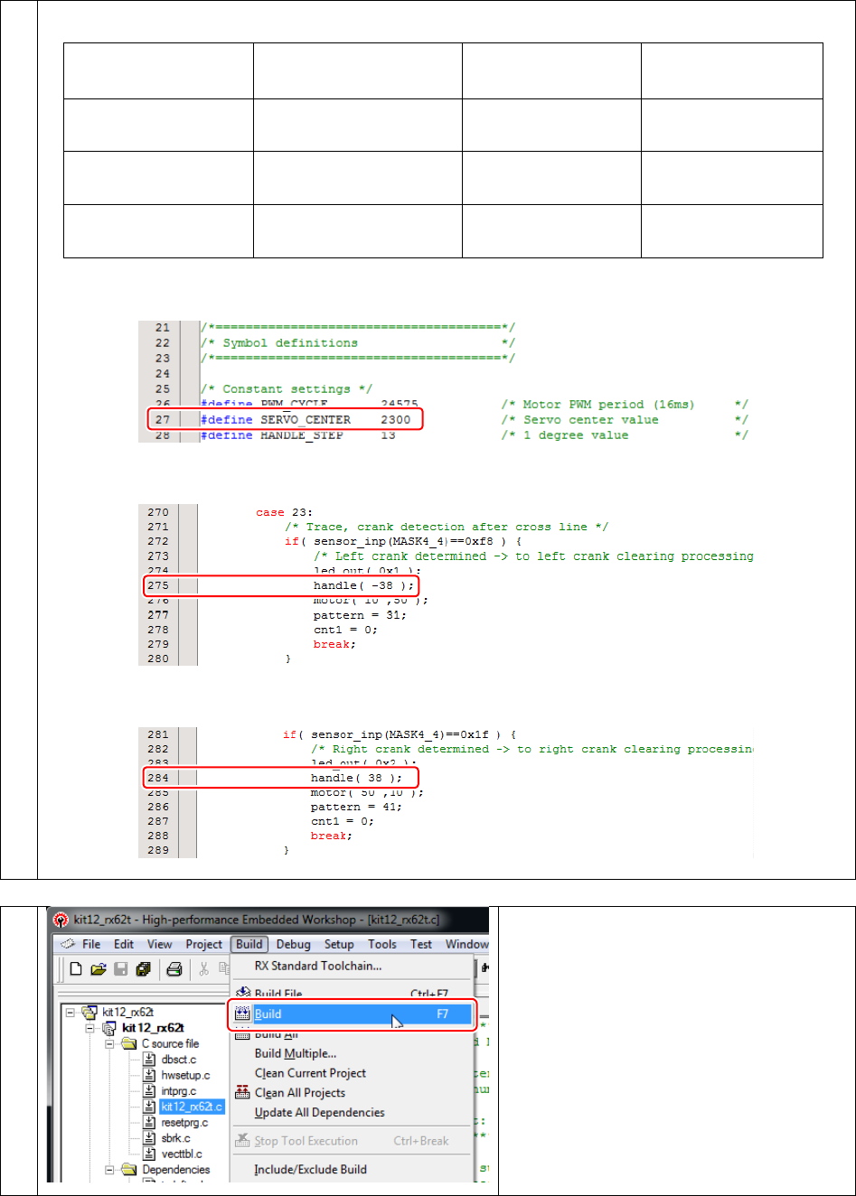This screenshot has height=1196, width=856.
Task: Select Clean All Projects
Action: pyautogui.click(x=300, y=1093)
